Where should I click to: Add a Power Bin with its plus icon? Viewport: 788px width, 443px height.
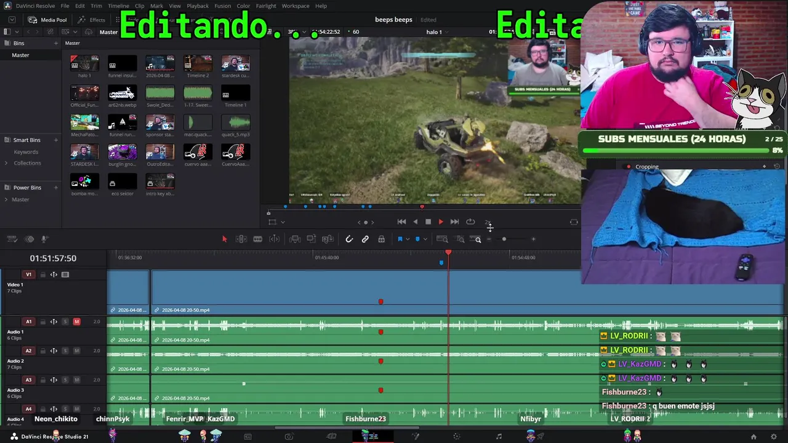pos(55,188)
